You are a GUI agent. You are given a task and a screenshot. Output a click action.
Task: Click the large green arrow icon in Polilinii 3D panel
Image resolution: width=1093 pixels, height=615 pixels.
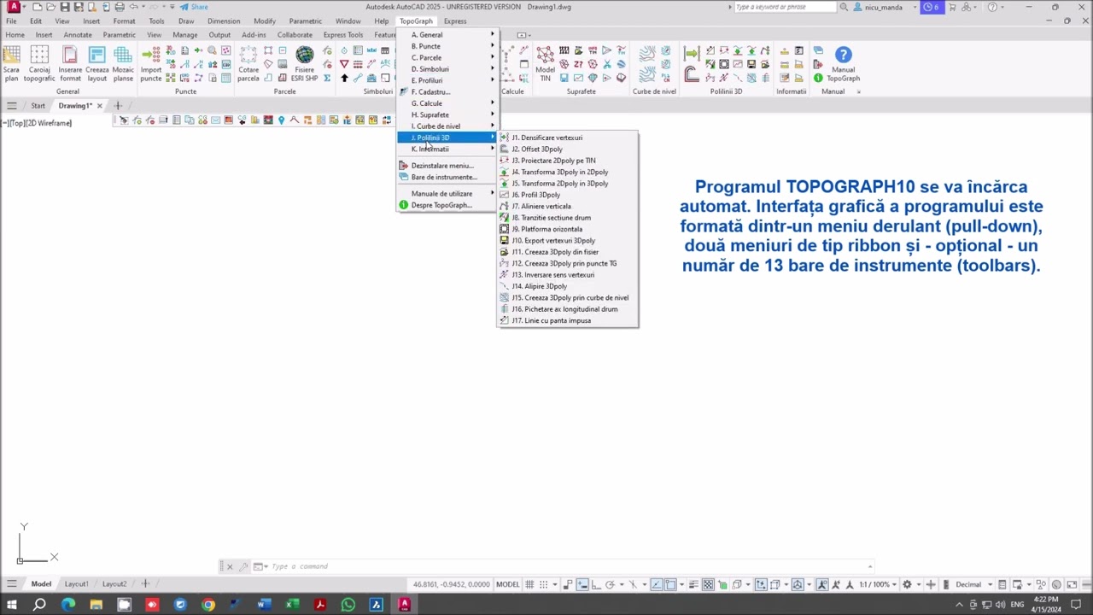[692, 55]
